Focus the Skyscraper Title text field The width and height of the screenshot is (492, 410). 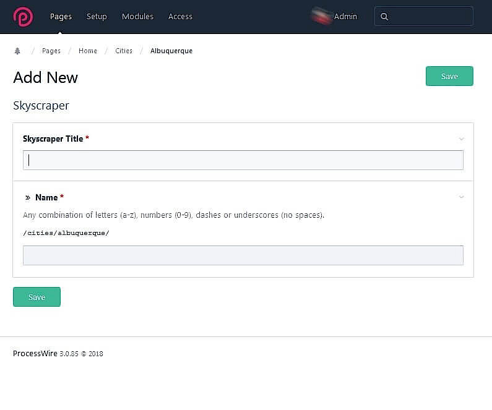tap(243, 160)
